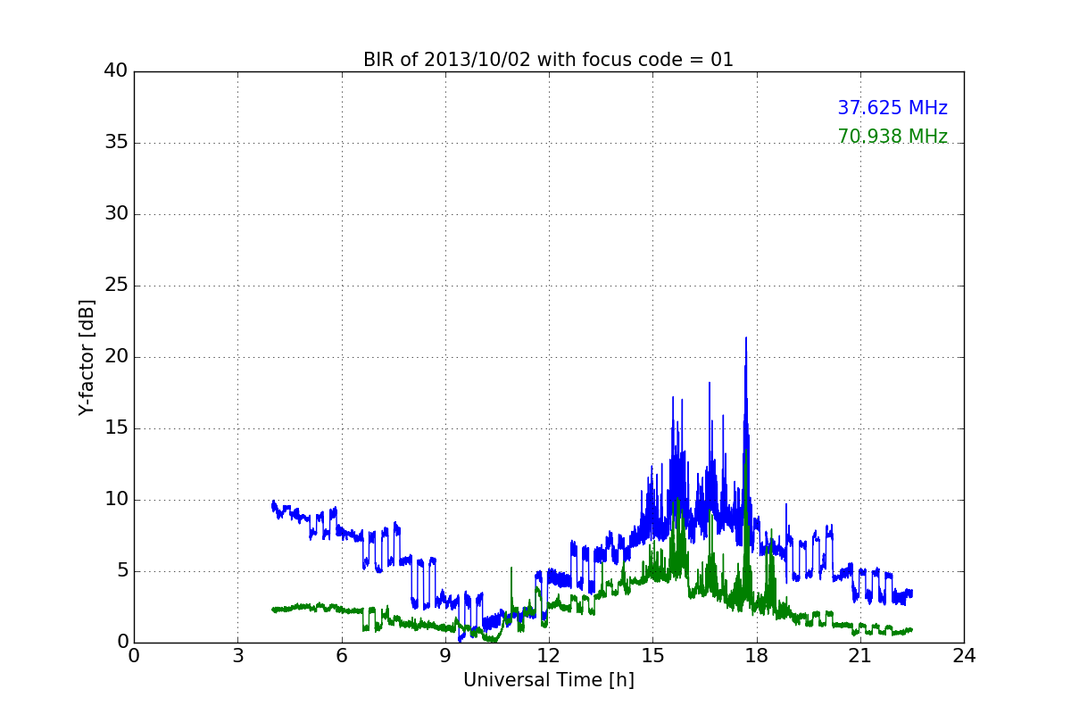Click the y-axis tick label '25'
Screen dimensions: 1071x714
pos(116,286)
